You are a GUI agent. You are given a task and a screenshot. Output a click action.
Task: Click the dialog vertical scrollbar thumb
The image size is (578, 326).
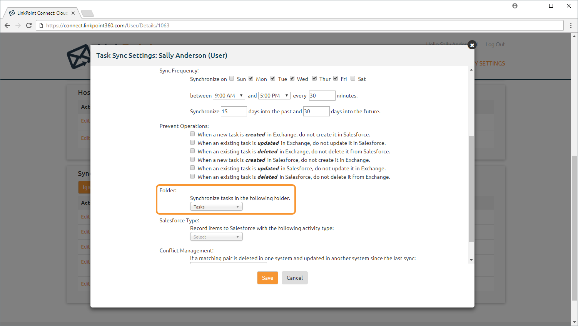coord(471,189)
